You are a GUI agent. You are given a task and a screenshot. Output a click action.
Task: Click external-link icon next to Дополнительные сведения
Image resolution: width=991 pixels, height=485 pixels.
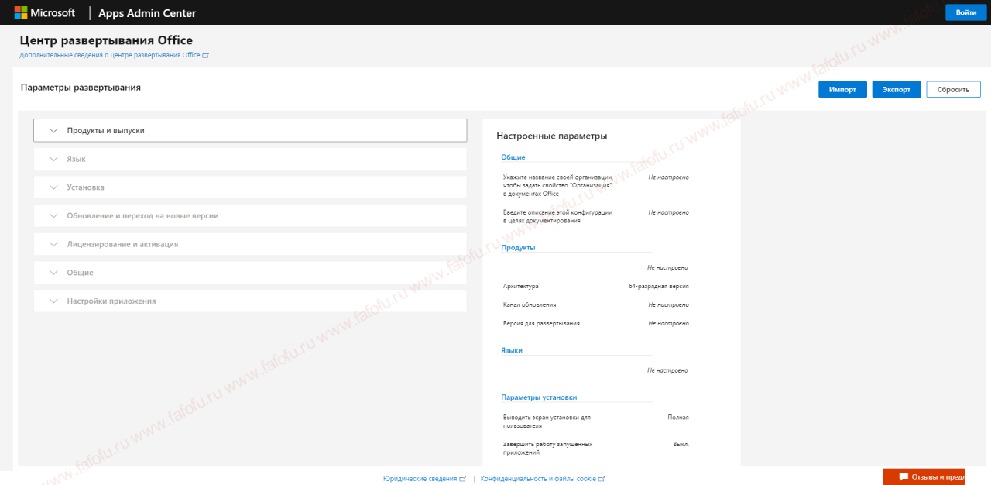[x=205, y=56]
